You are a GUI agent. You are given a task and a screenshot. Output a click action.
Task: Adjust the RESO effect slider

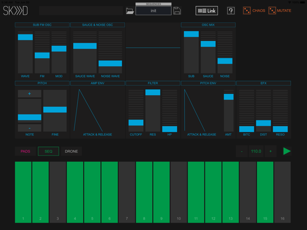click(280, 111)
